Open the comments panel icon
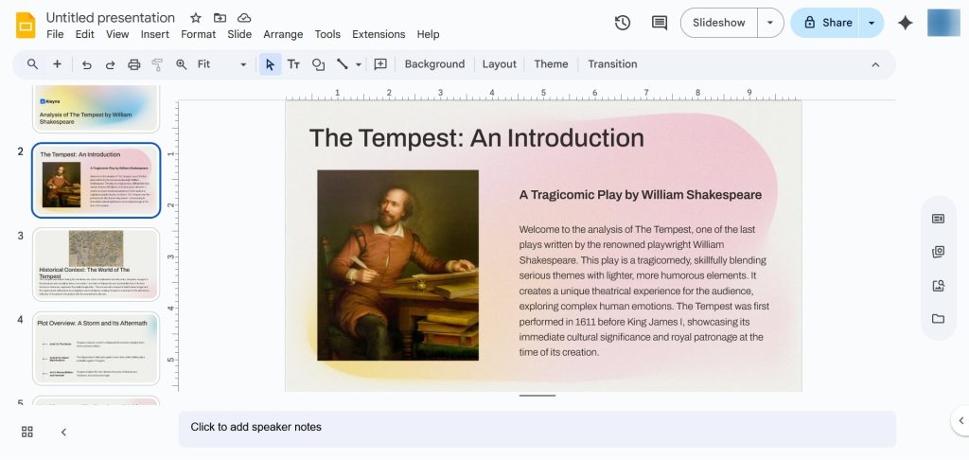 point(660,23)
